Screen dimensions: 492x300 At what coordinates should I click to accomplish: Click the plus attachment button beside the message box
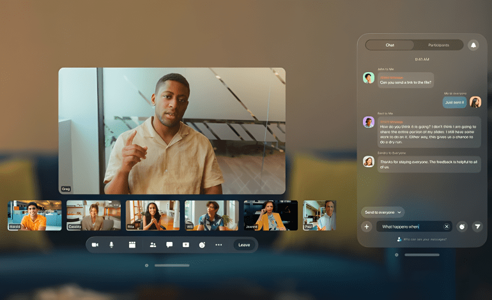(367, 227)
